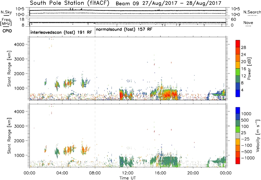261x180 pixels.
Task: Select the interleavedscan (fast) 191 RF label
Action: tap(61, 32)
